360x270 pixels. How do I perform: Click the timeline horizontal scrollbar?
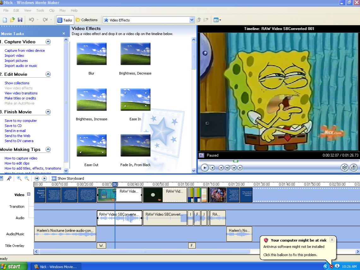pyautogui.click(x=145, y=252)
